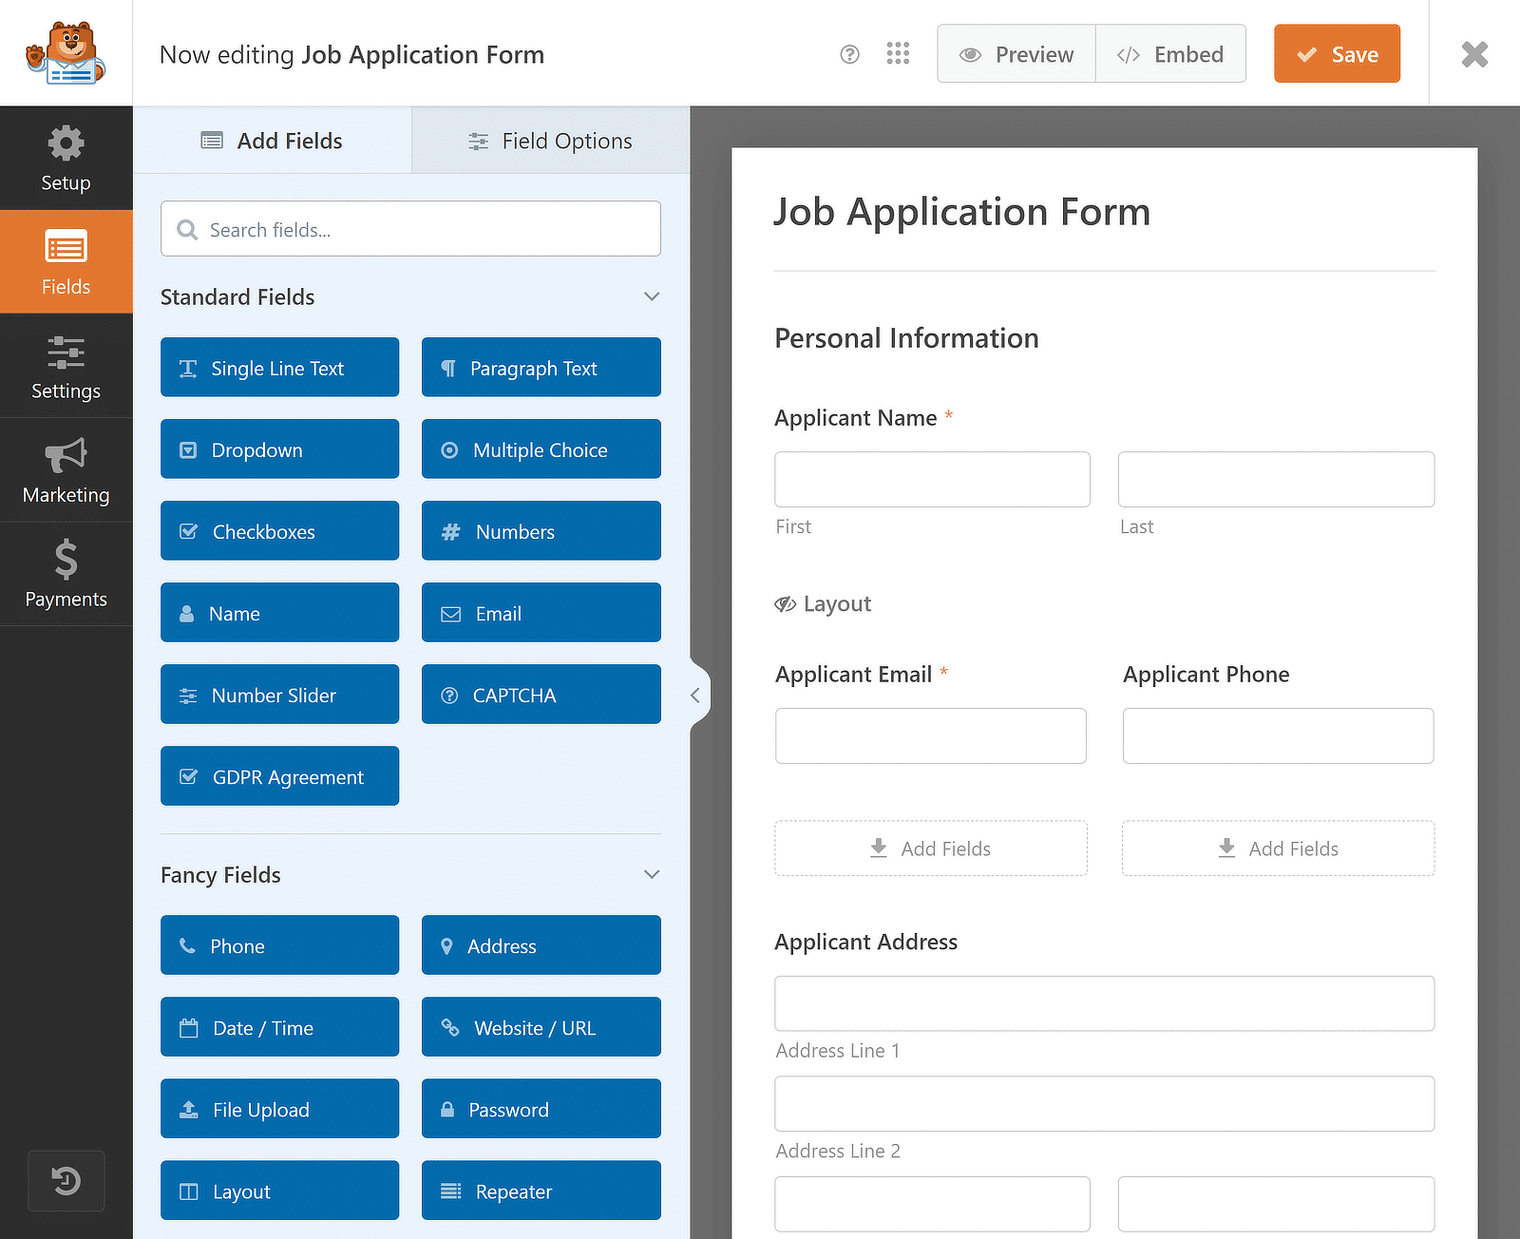The image size is (1520, 1239).
Task: Save the Job Application Form
Action: click(x=1337, y=53)
